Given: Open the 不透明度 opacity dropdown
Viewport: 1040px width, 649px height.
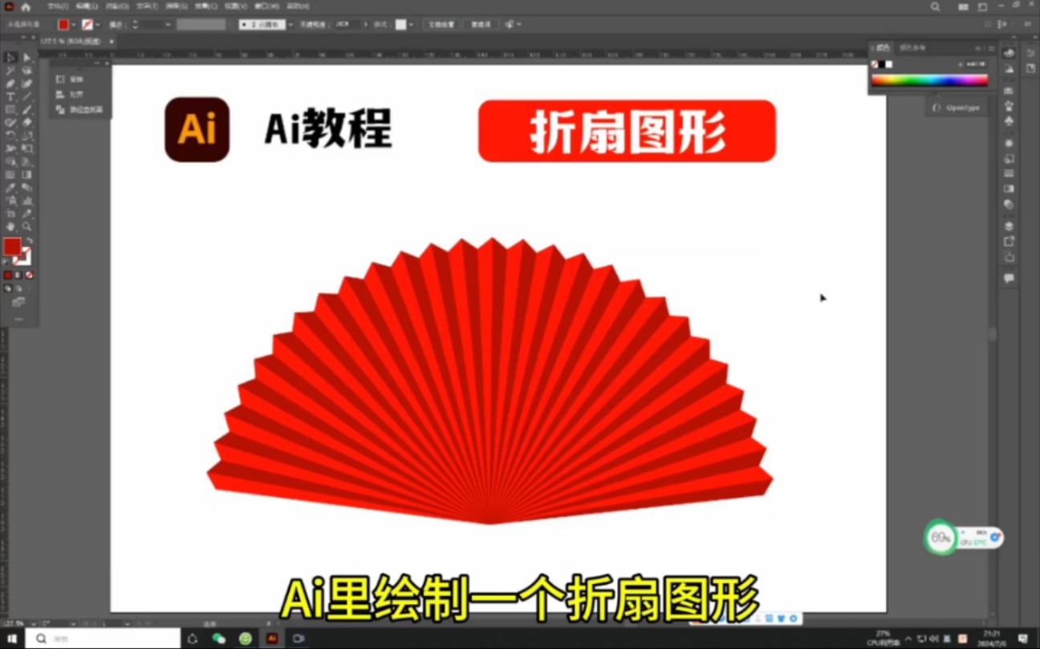Looking at the screenshot, I should [x=365, y=24].
